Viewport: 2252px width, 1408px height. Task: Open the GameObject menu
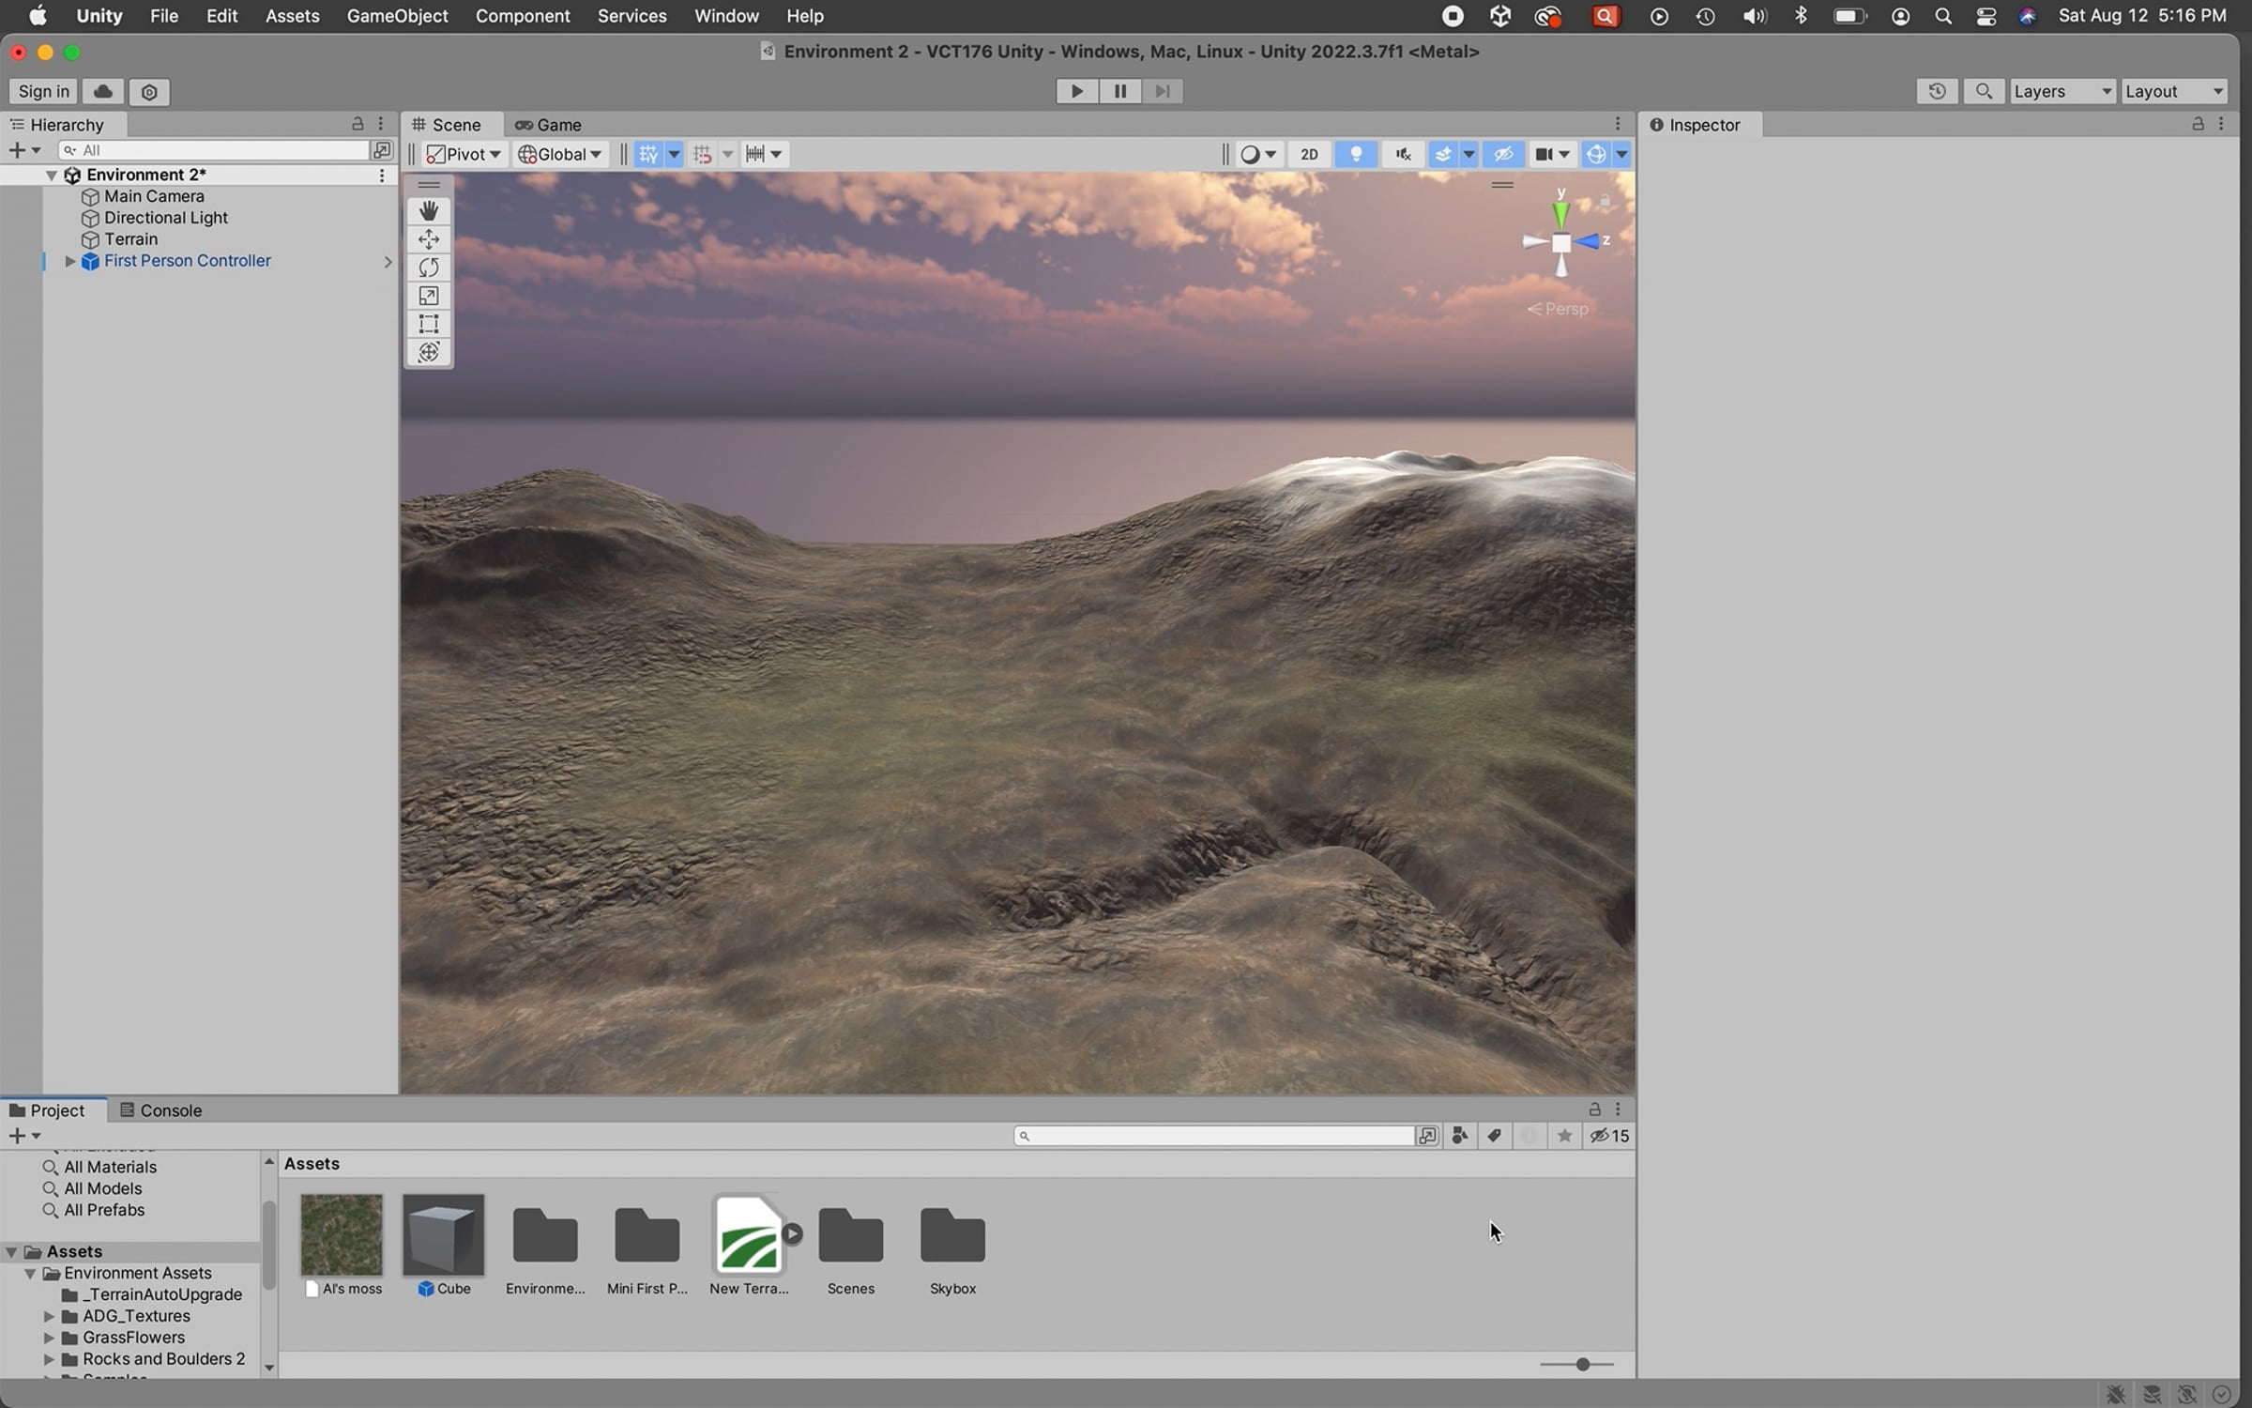tap(397, 16)
